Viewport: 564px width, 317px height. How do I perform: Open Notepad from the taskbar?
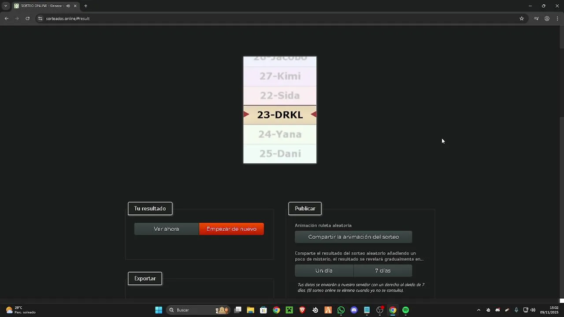click(x=367, y=310)
